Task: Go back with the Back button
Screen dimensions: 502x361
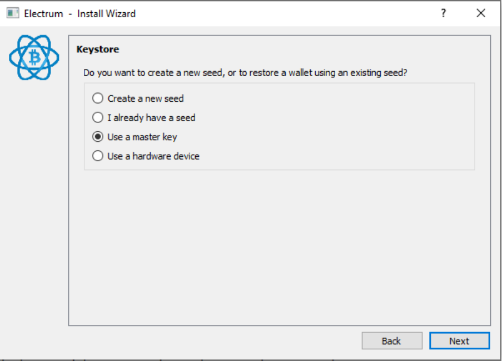Action: click(x=391, y=341)
